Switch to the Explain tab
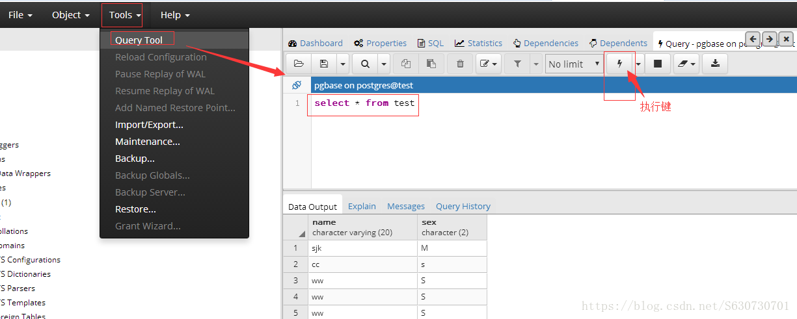The width and height of the screenshot is (797, 319). click(362, 206)
